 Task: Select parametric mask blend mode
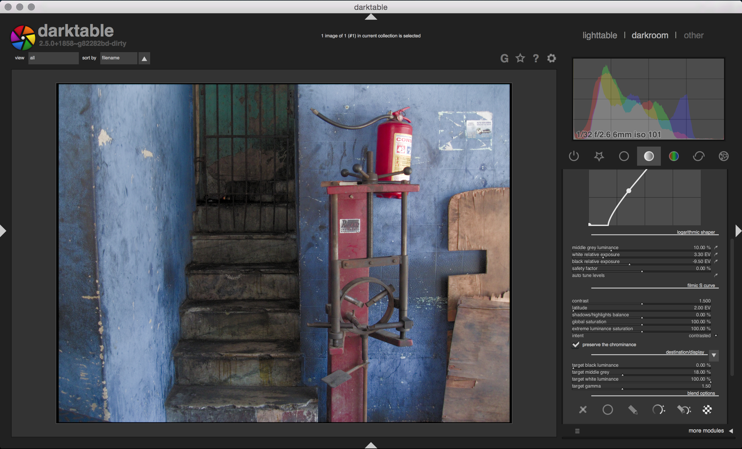(658, 410)
